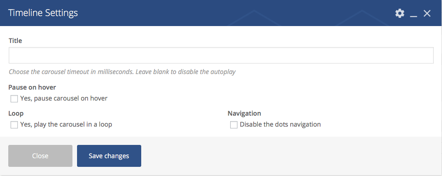Click inside the Title text field
This screenshot has width=442, height=176.
pyautogui.click(x=221, y=55)
